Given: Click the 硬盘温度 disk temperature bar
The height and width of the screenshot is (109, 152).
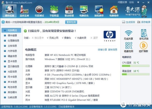Looking at the screenshot, I should pyautogui.click(x=136, y=74).
